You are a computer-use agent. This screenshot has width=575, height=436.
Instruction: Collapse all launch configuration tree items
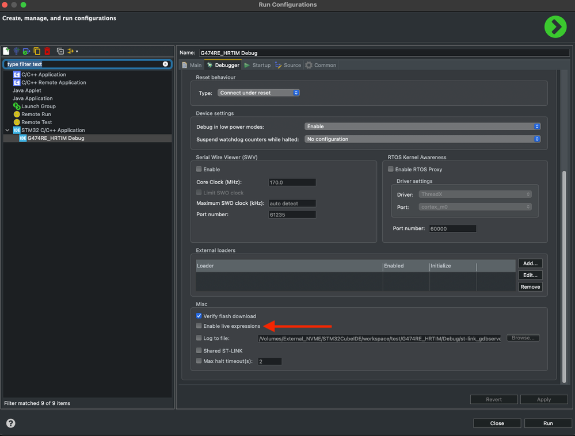[x=60, y=51]
